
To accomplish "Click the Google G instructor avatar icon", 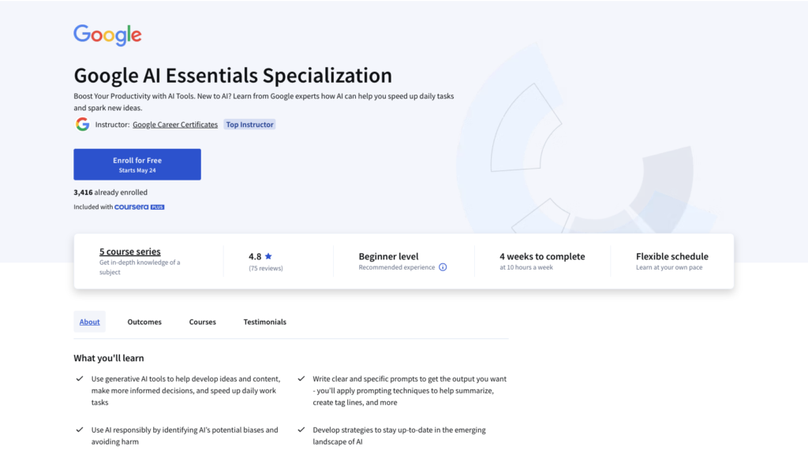I will [82, 125].
